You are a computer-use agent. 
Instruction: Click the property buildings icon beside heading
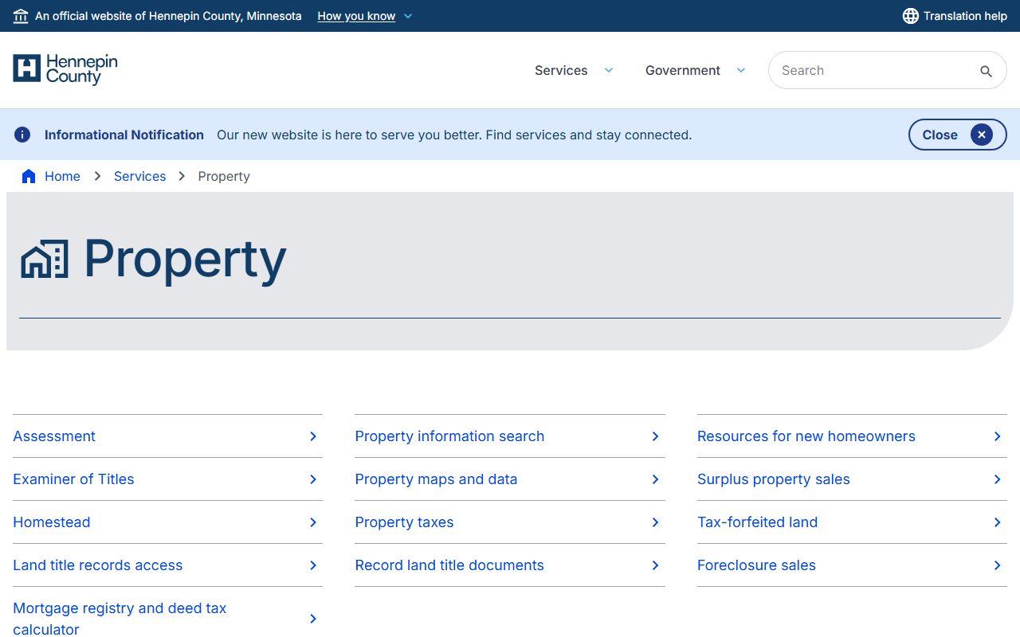(x=45, y=260)
